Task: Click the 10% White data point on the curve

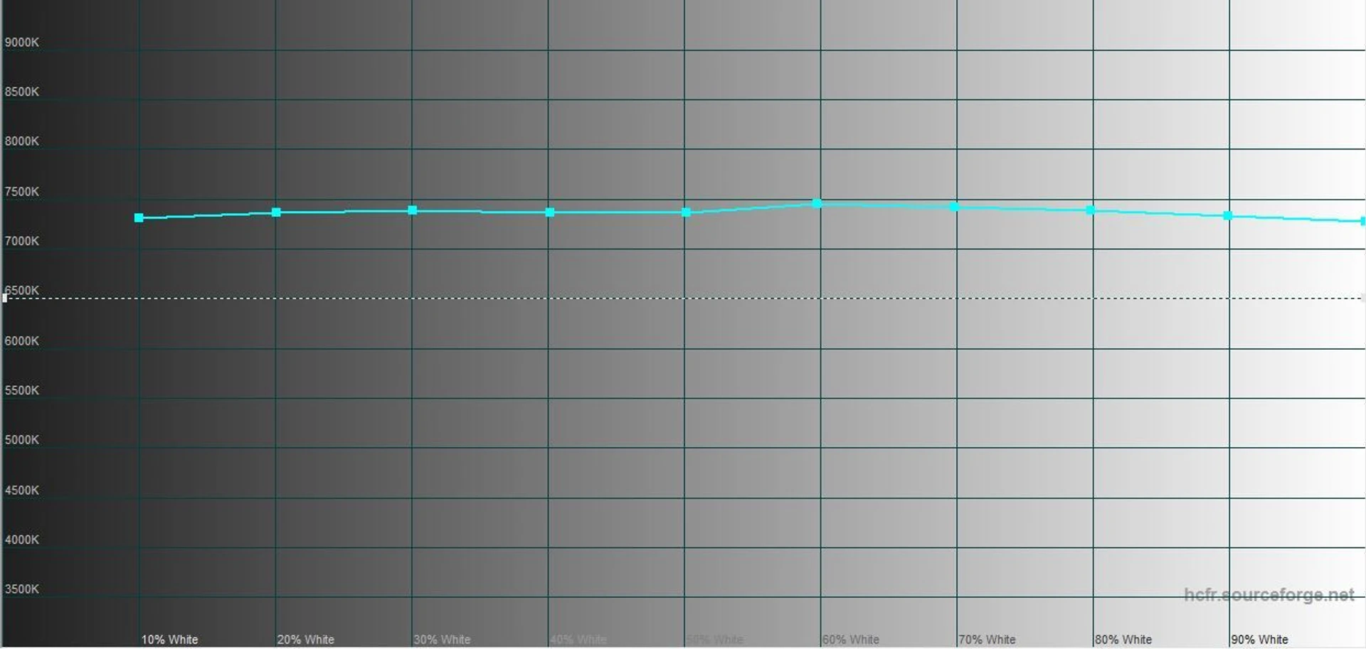Action: point(139,218)
